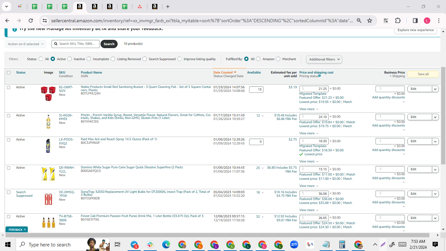
Task: Open Zoom from the taskbar
Action: click(x=294, y=244)
